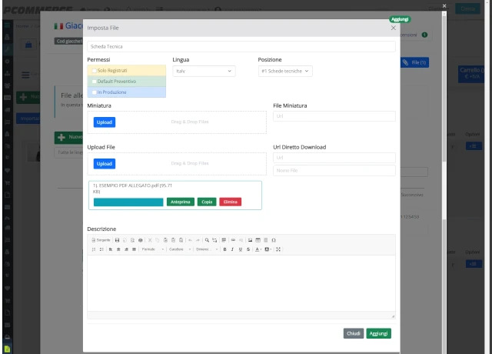The image size is (492, 354).
Task: Insert numbered list in Descrizione editor
Action: point(94,249)
